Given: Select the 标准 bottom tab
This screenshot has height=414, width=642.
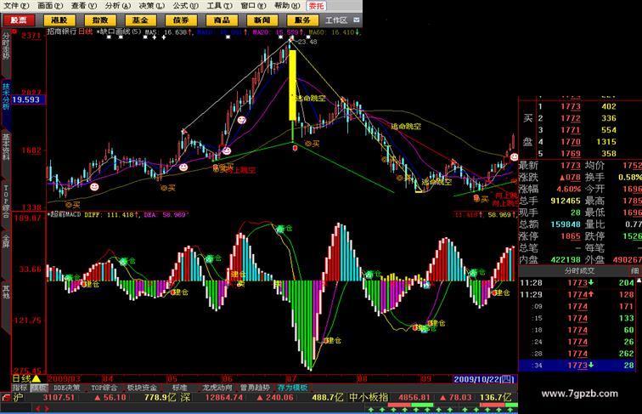Looking at the screenshot, I should click(x=180, y=388).
